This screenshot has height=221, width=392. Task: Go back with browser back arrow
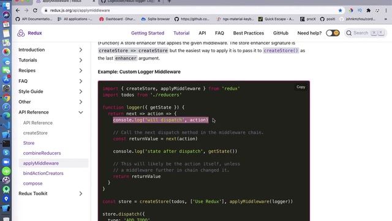[x=18, y=10]
